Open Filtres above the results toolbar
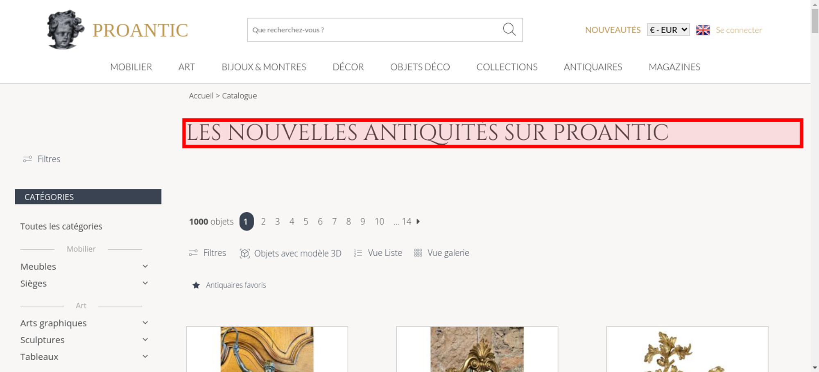This screenshot has width=819, height=372. point(207,253)
